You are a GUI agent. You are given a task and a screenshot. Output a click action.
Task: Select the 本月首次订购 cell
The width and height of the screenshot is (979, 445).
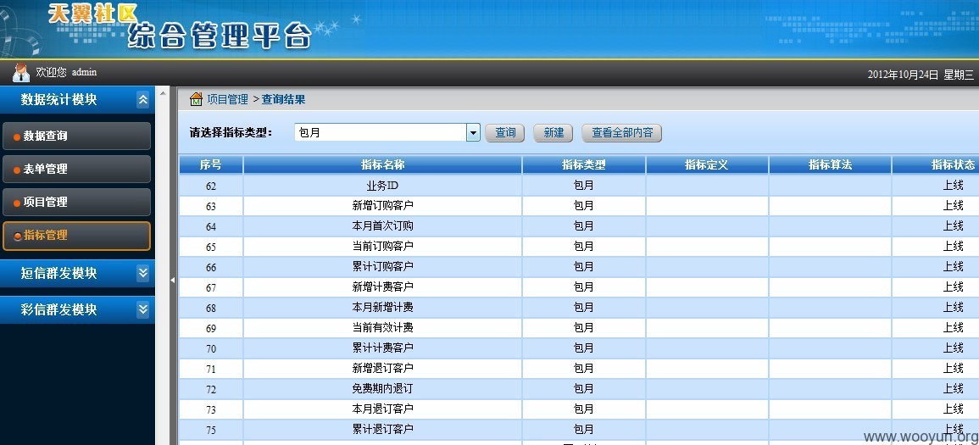click(383, 226)
